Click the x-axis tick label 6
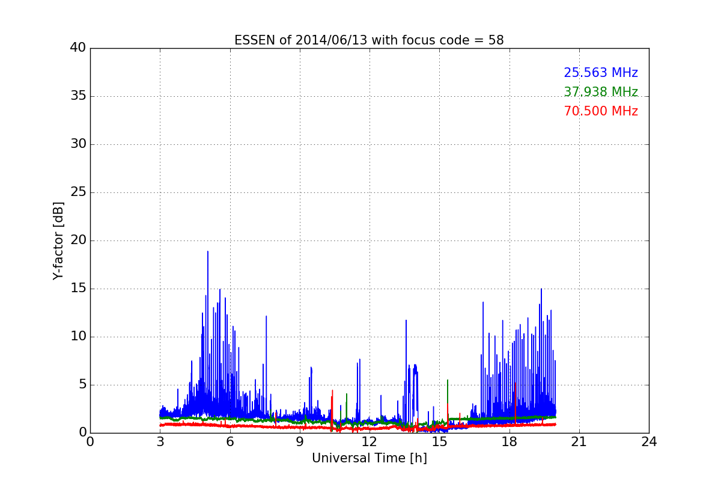The image size is (721, 481). 230,442
